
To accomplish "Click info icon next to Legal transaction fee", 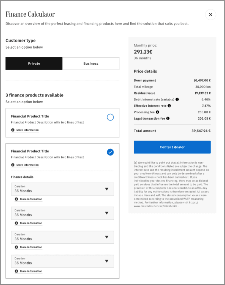I will [x=168, y=119].
